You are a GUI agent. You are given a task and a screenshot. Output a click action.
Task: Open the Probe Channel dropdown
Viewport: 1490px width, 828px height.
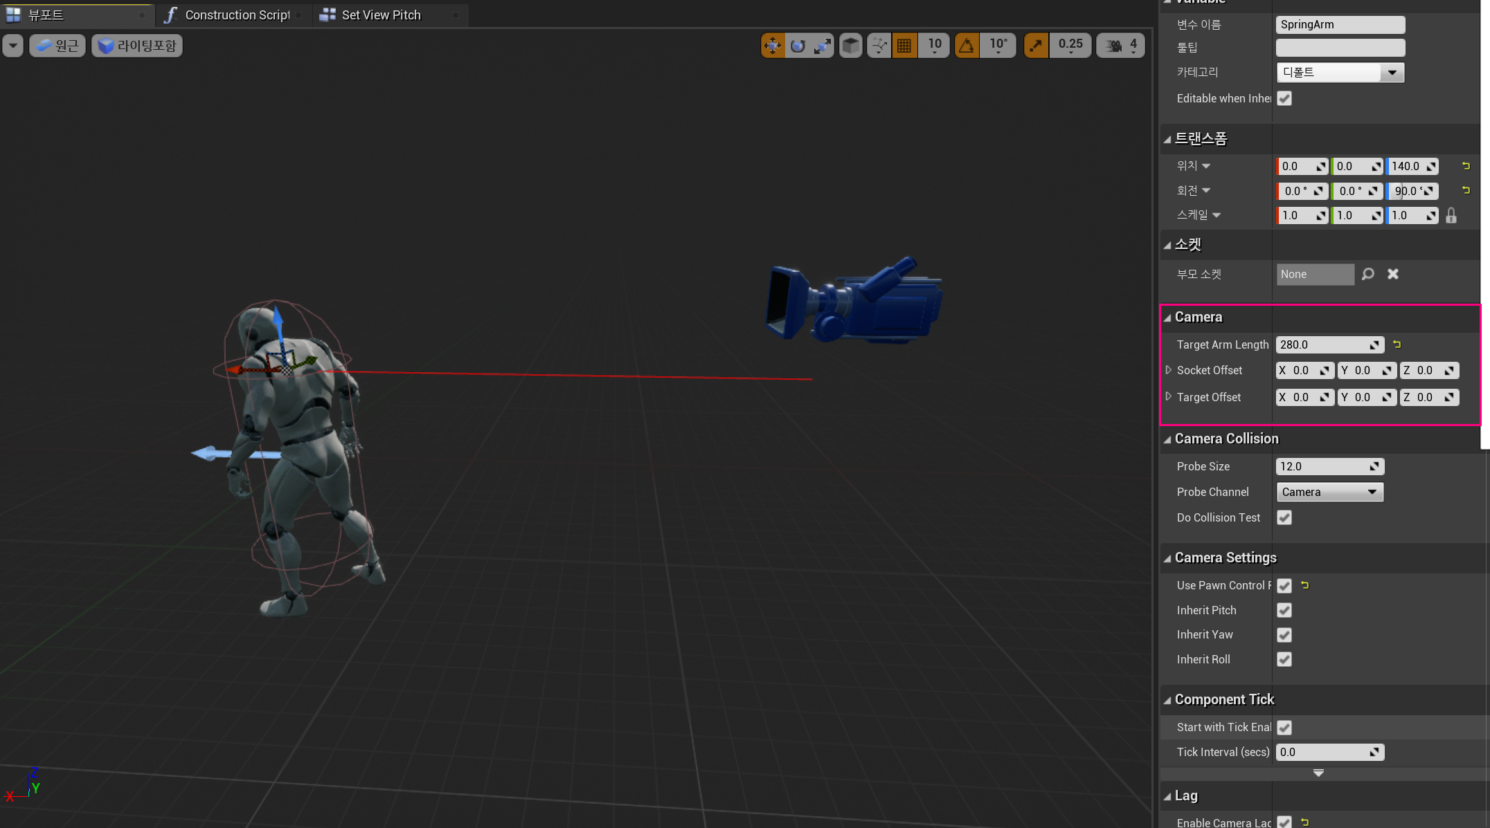point(1329,492)
